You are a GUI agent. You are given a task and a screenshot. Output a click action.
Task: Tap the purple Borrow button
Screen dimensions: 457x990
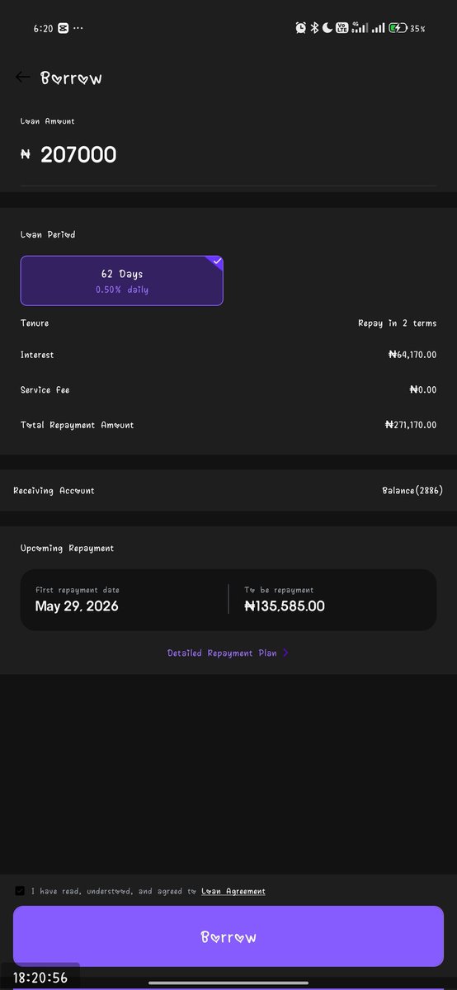228,936
